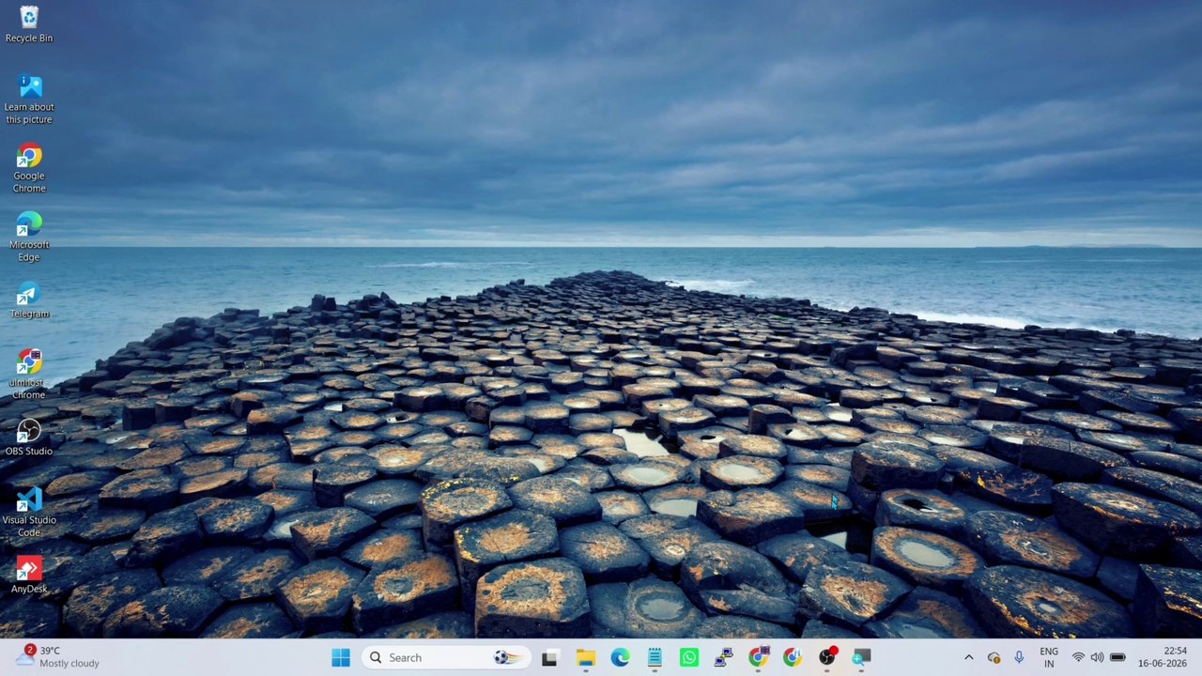This screenshot has height=676, width=1202.
Task: Open the Wi-Fi network quick settings
Action: click(1078, 657)
